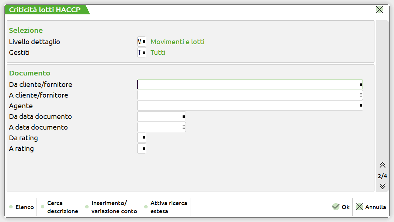394x222 pixels.
Task: Click the double-chevron page up icon
Action: (x=383, y=165)
